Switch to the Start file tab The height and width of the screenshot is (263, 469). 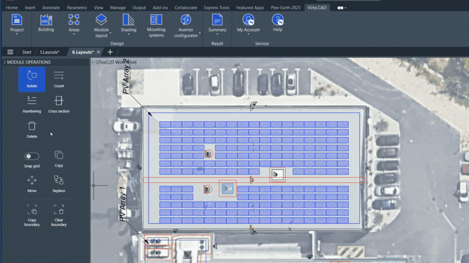26,52
